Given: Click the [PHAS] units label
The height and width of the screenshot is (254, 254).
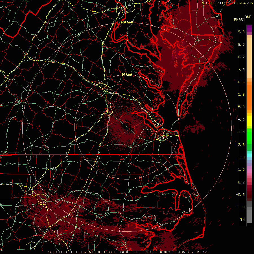Looking at the screenshot, I should click(x=238, y=19).
